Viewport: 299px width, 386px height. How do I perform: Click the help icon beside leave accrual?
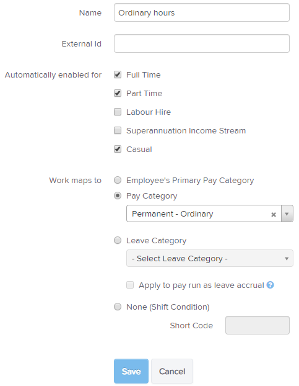(270, 285)
